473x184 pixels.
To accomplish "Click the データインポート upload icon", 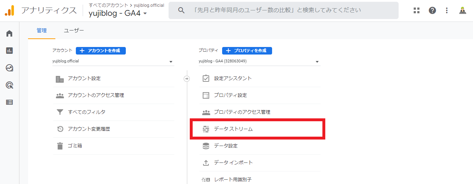I will click(x=206, y=163).
